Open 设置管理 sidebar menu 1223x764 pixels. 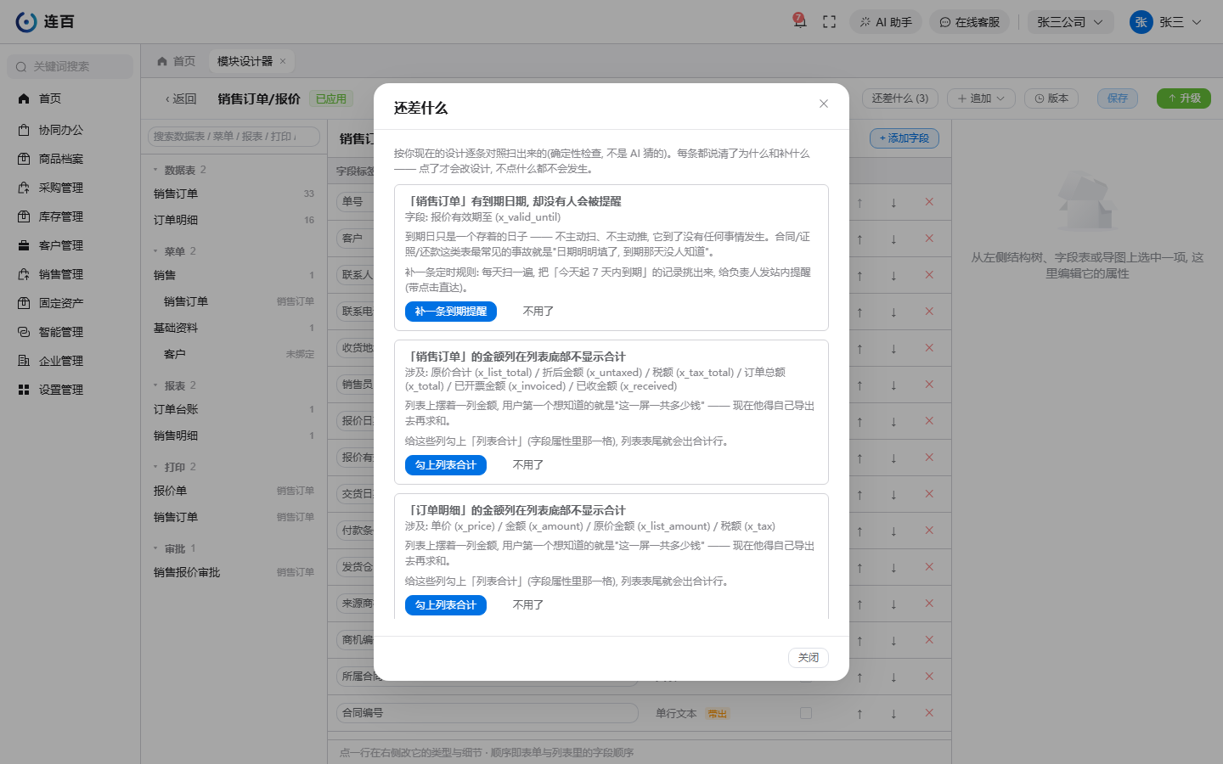pyautogui.click(x=70, y=390)
